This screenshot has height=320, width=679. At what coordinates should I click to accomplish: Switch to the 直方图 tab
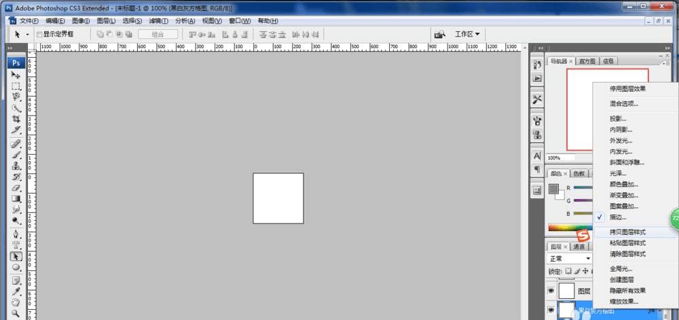coord(587,62)
